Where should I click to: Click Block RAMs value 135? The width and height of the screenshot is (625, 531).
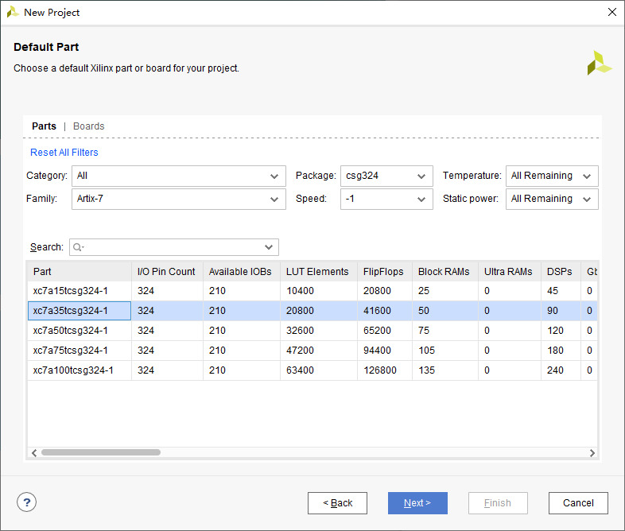click(426, 370)
